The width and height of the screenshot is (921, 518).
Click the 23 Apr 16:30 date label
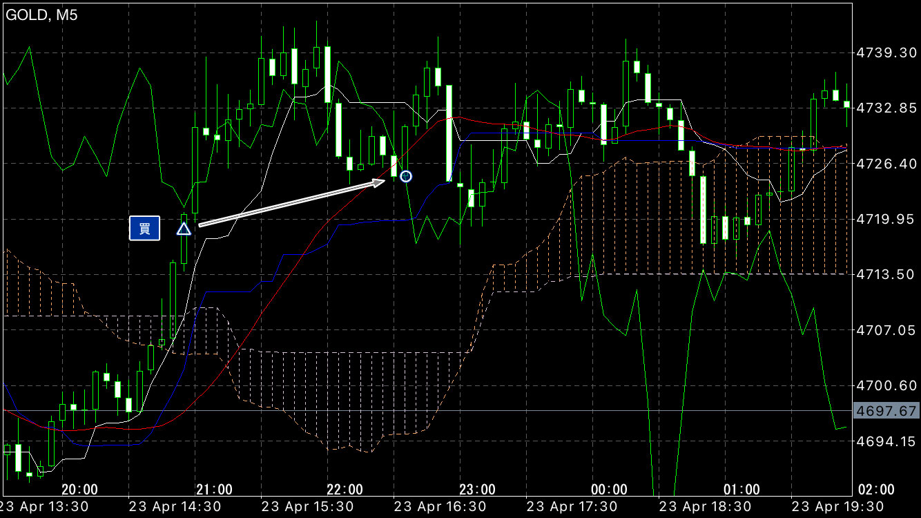point(438,506)
